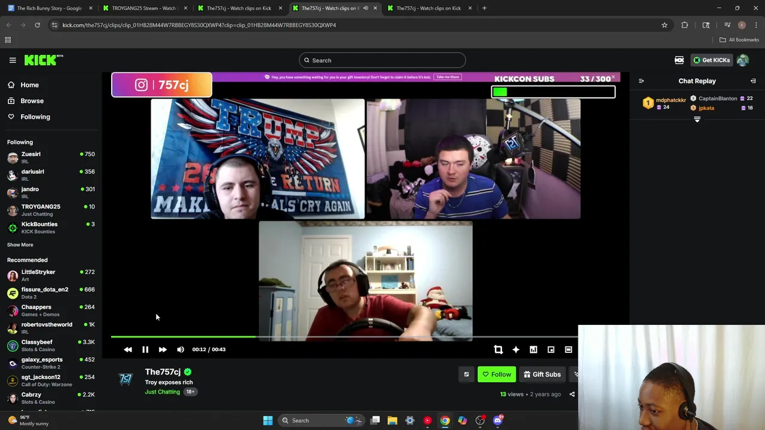Screen dimensions: 765x430
Task: Rewind the clip playback
Action: tap(128, 349)
